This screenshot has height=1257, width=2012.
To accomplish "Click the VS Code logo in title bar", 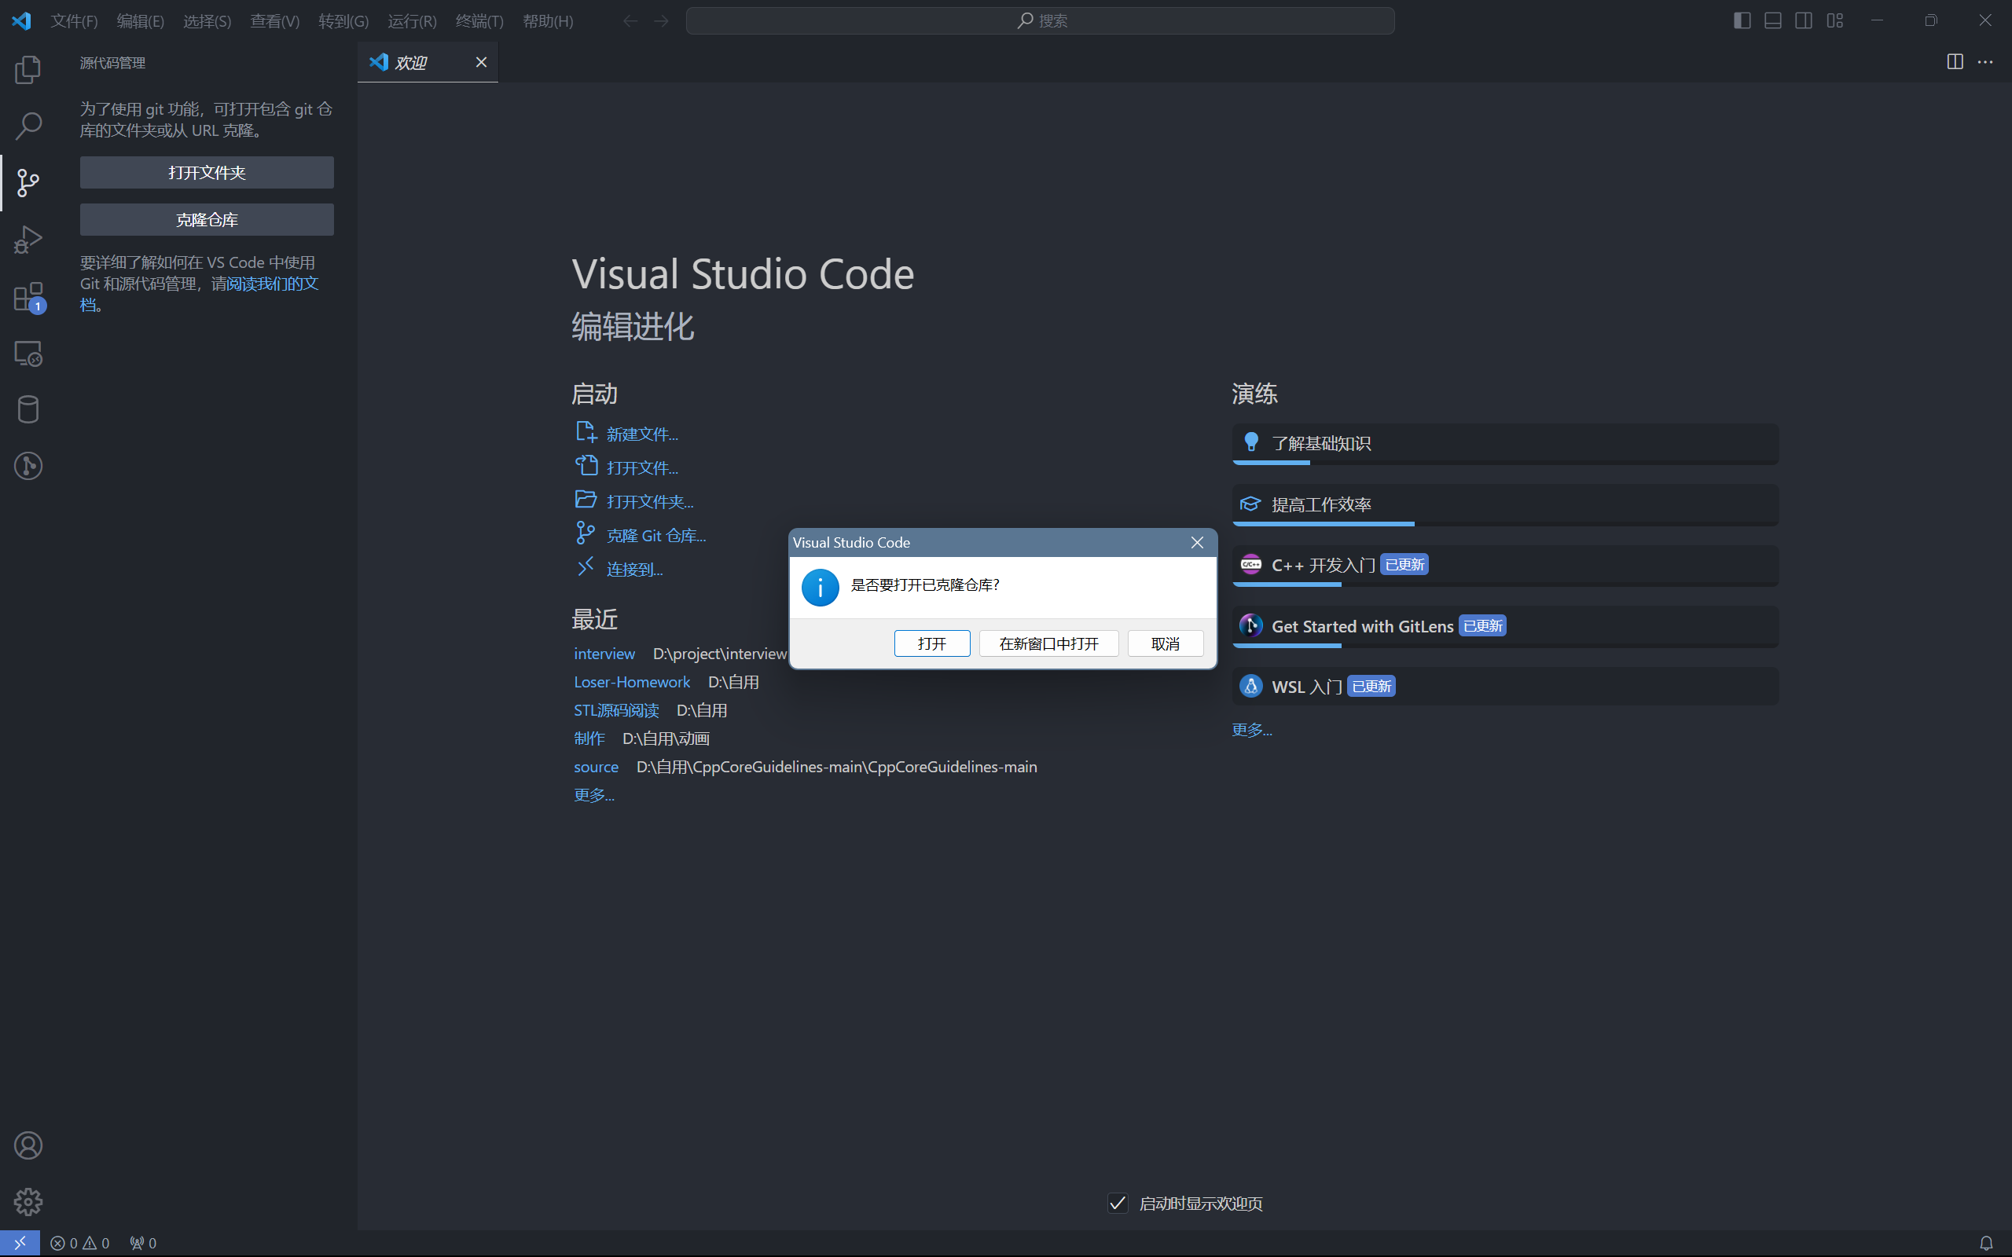I will click(x=22, y=20).
